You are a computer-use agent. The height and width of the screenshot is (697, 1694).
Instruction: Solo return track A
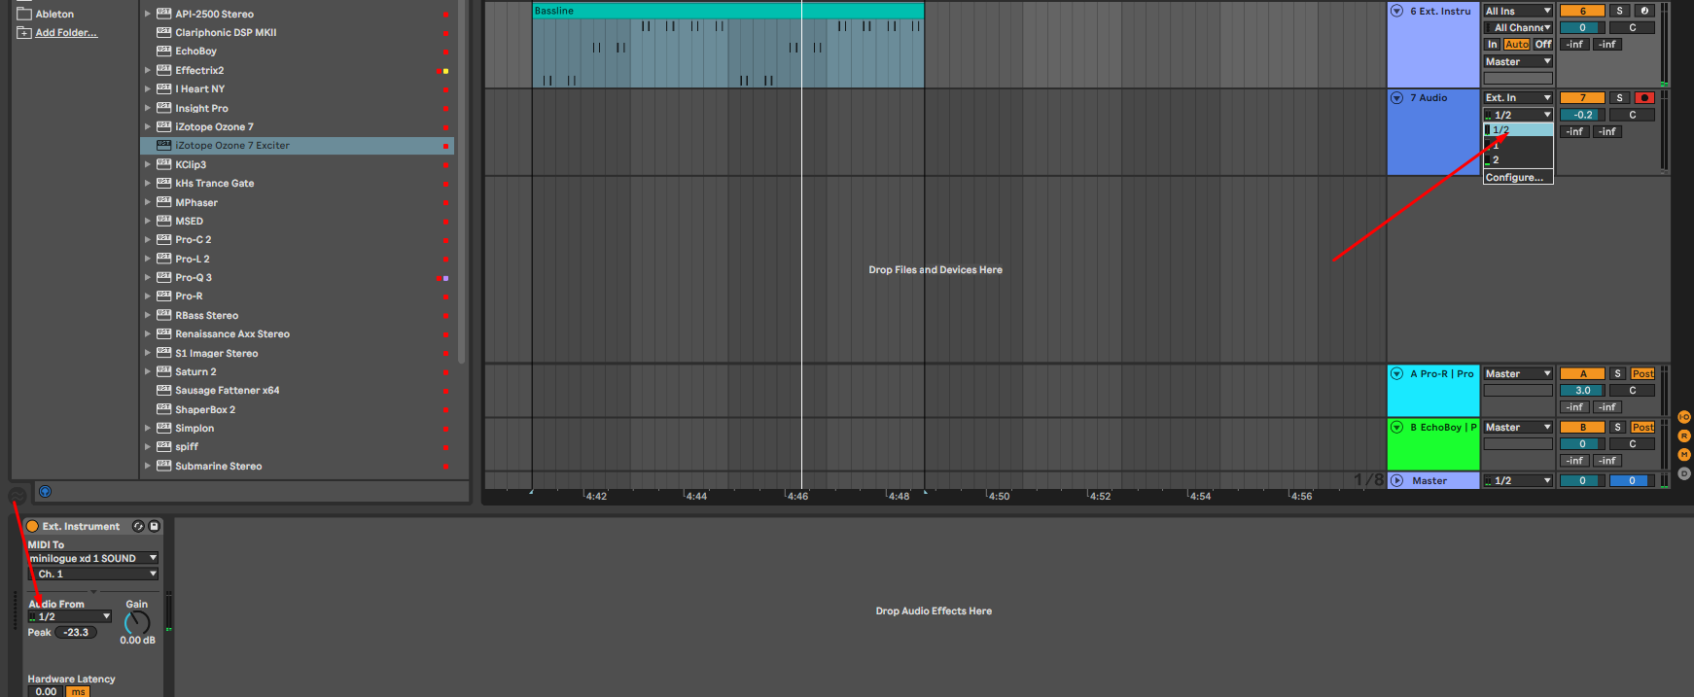pos(1618,374)
